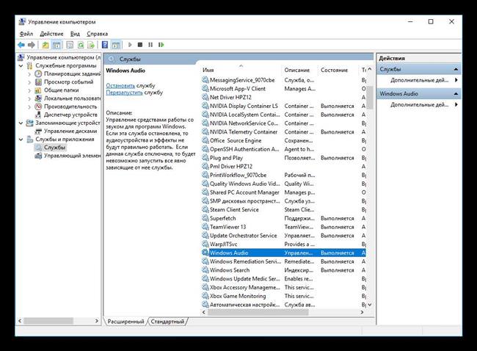Image resolution: width=477 pixels, height=351 pixels.
Task: Expand the Производительность node
Action: pyautogui.click(x=29, y=107)
